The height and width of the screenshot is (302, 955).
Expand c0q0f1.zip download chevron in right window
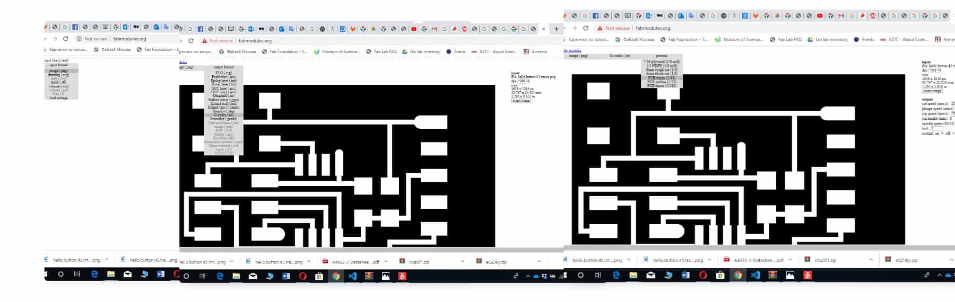871,260
